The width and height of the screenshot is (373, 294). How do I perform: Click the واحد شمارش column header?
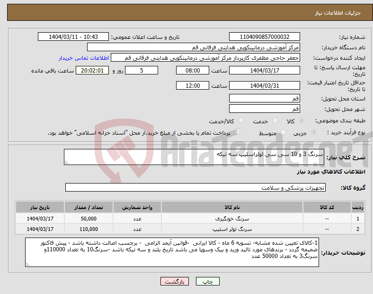[x=137, y=207]
